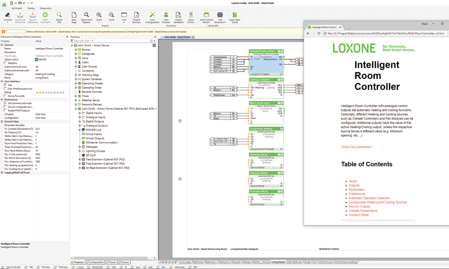Expand the Rooms tree node
Viewport: 449px width, 269px height.
[x=76, y=50]
